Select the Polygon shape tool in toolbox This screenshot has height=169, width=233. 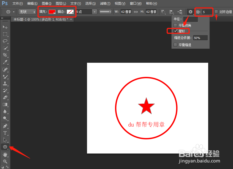(5, 147)
